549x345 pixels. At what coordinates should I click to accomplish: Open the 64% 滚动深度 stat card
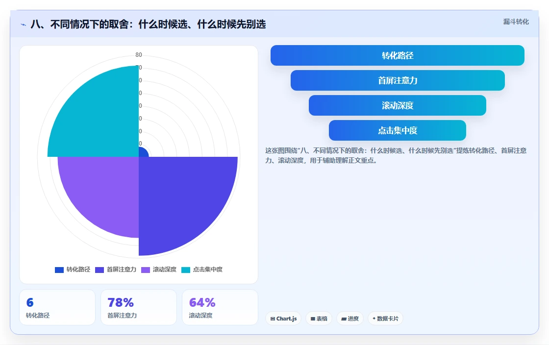tap(220, 307)
